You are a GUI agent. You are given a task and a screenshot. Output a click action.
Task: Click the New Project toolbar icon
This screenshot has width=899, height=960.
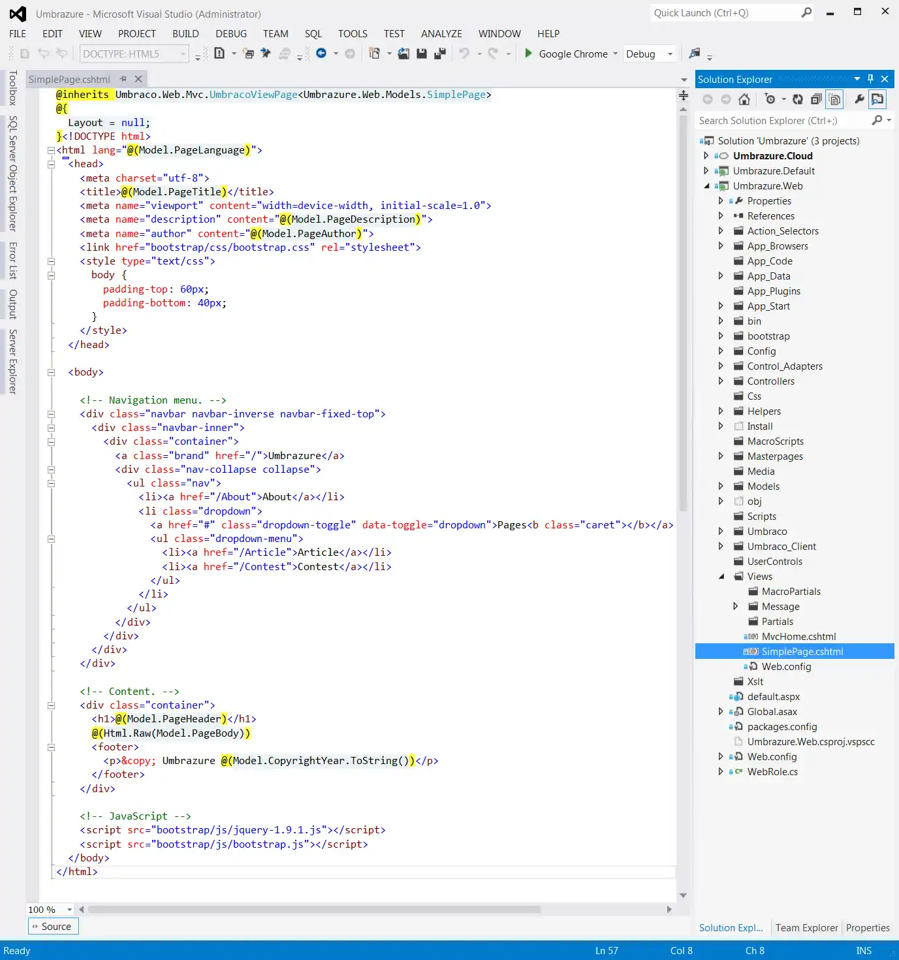(375, 54)
